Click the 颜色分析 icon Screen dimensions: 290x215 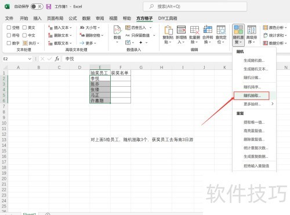click(266, 28)
